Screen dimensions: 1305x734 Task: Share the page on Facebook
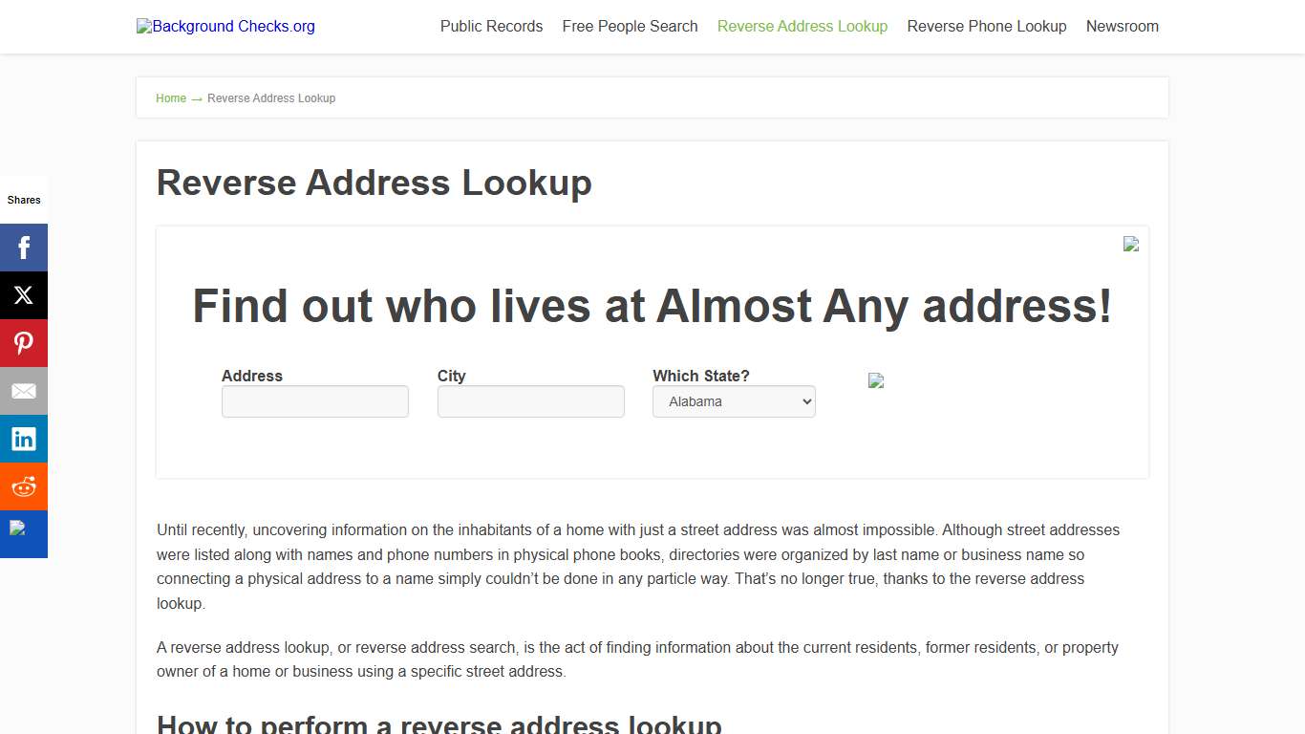click(x=24, y=247)
